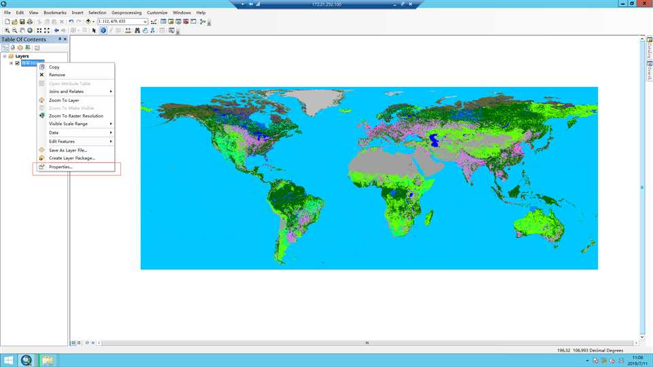Click the Fixed Zoom In icon
Image resolution: width=653 pixels, height=367 pixels.
39,31
